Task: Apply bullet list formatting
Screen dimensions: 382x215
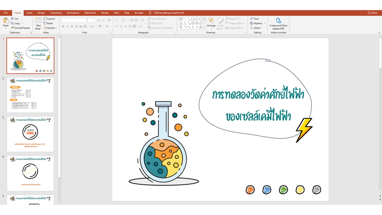Action: pyautogui.click(x=117, y=20)
